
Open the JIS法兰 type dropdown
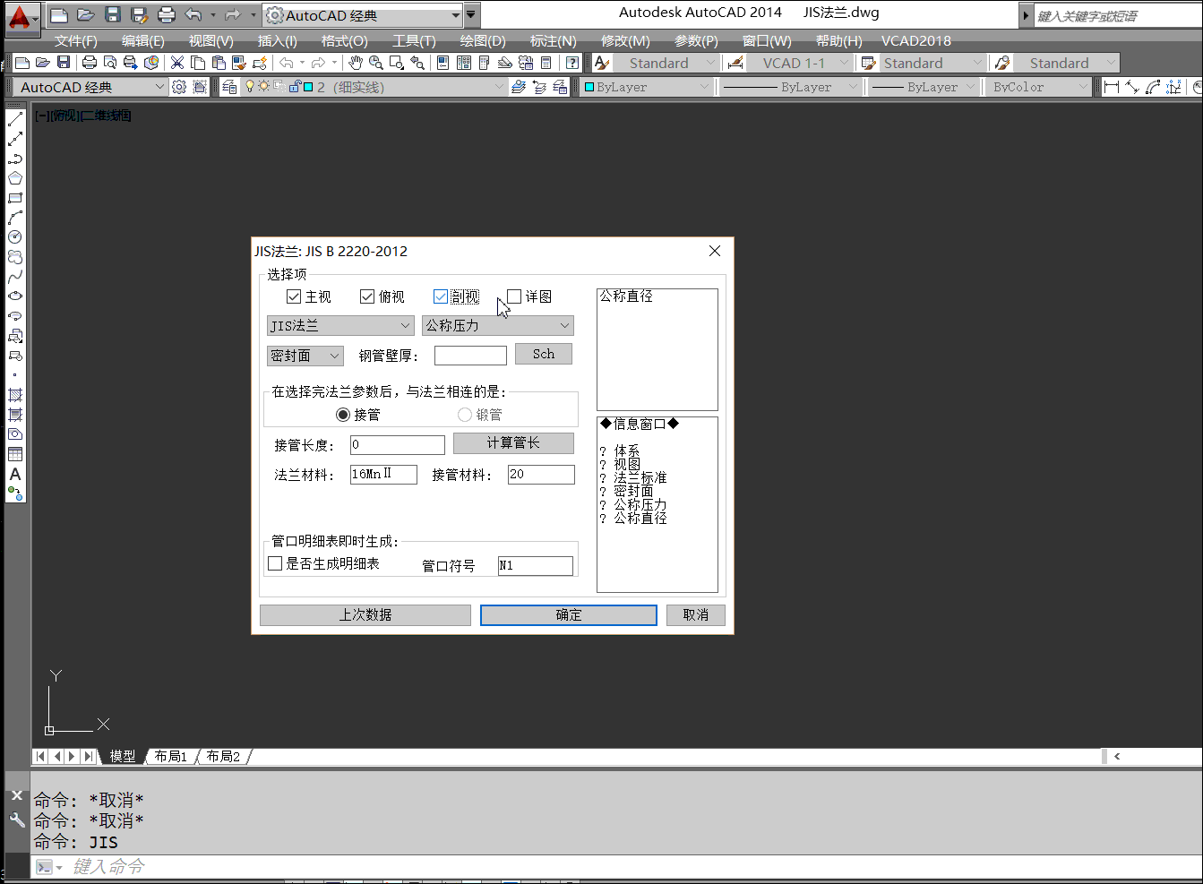pos(339,326)
